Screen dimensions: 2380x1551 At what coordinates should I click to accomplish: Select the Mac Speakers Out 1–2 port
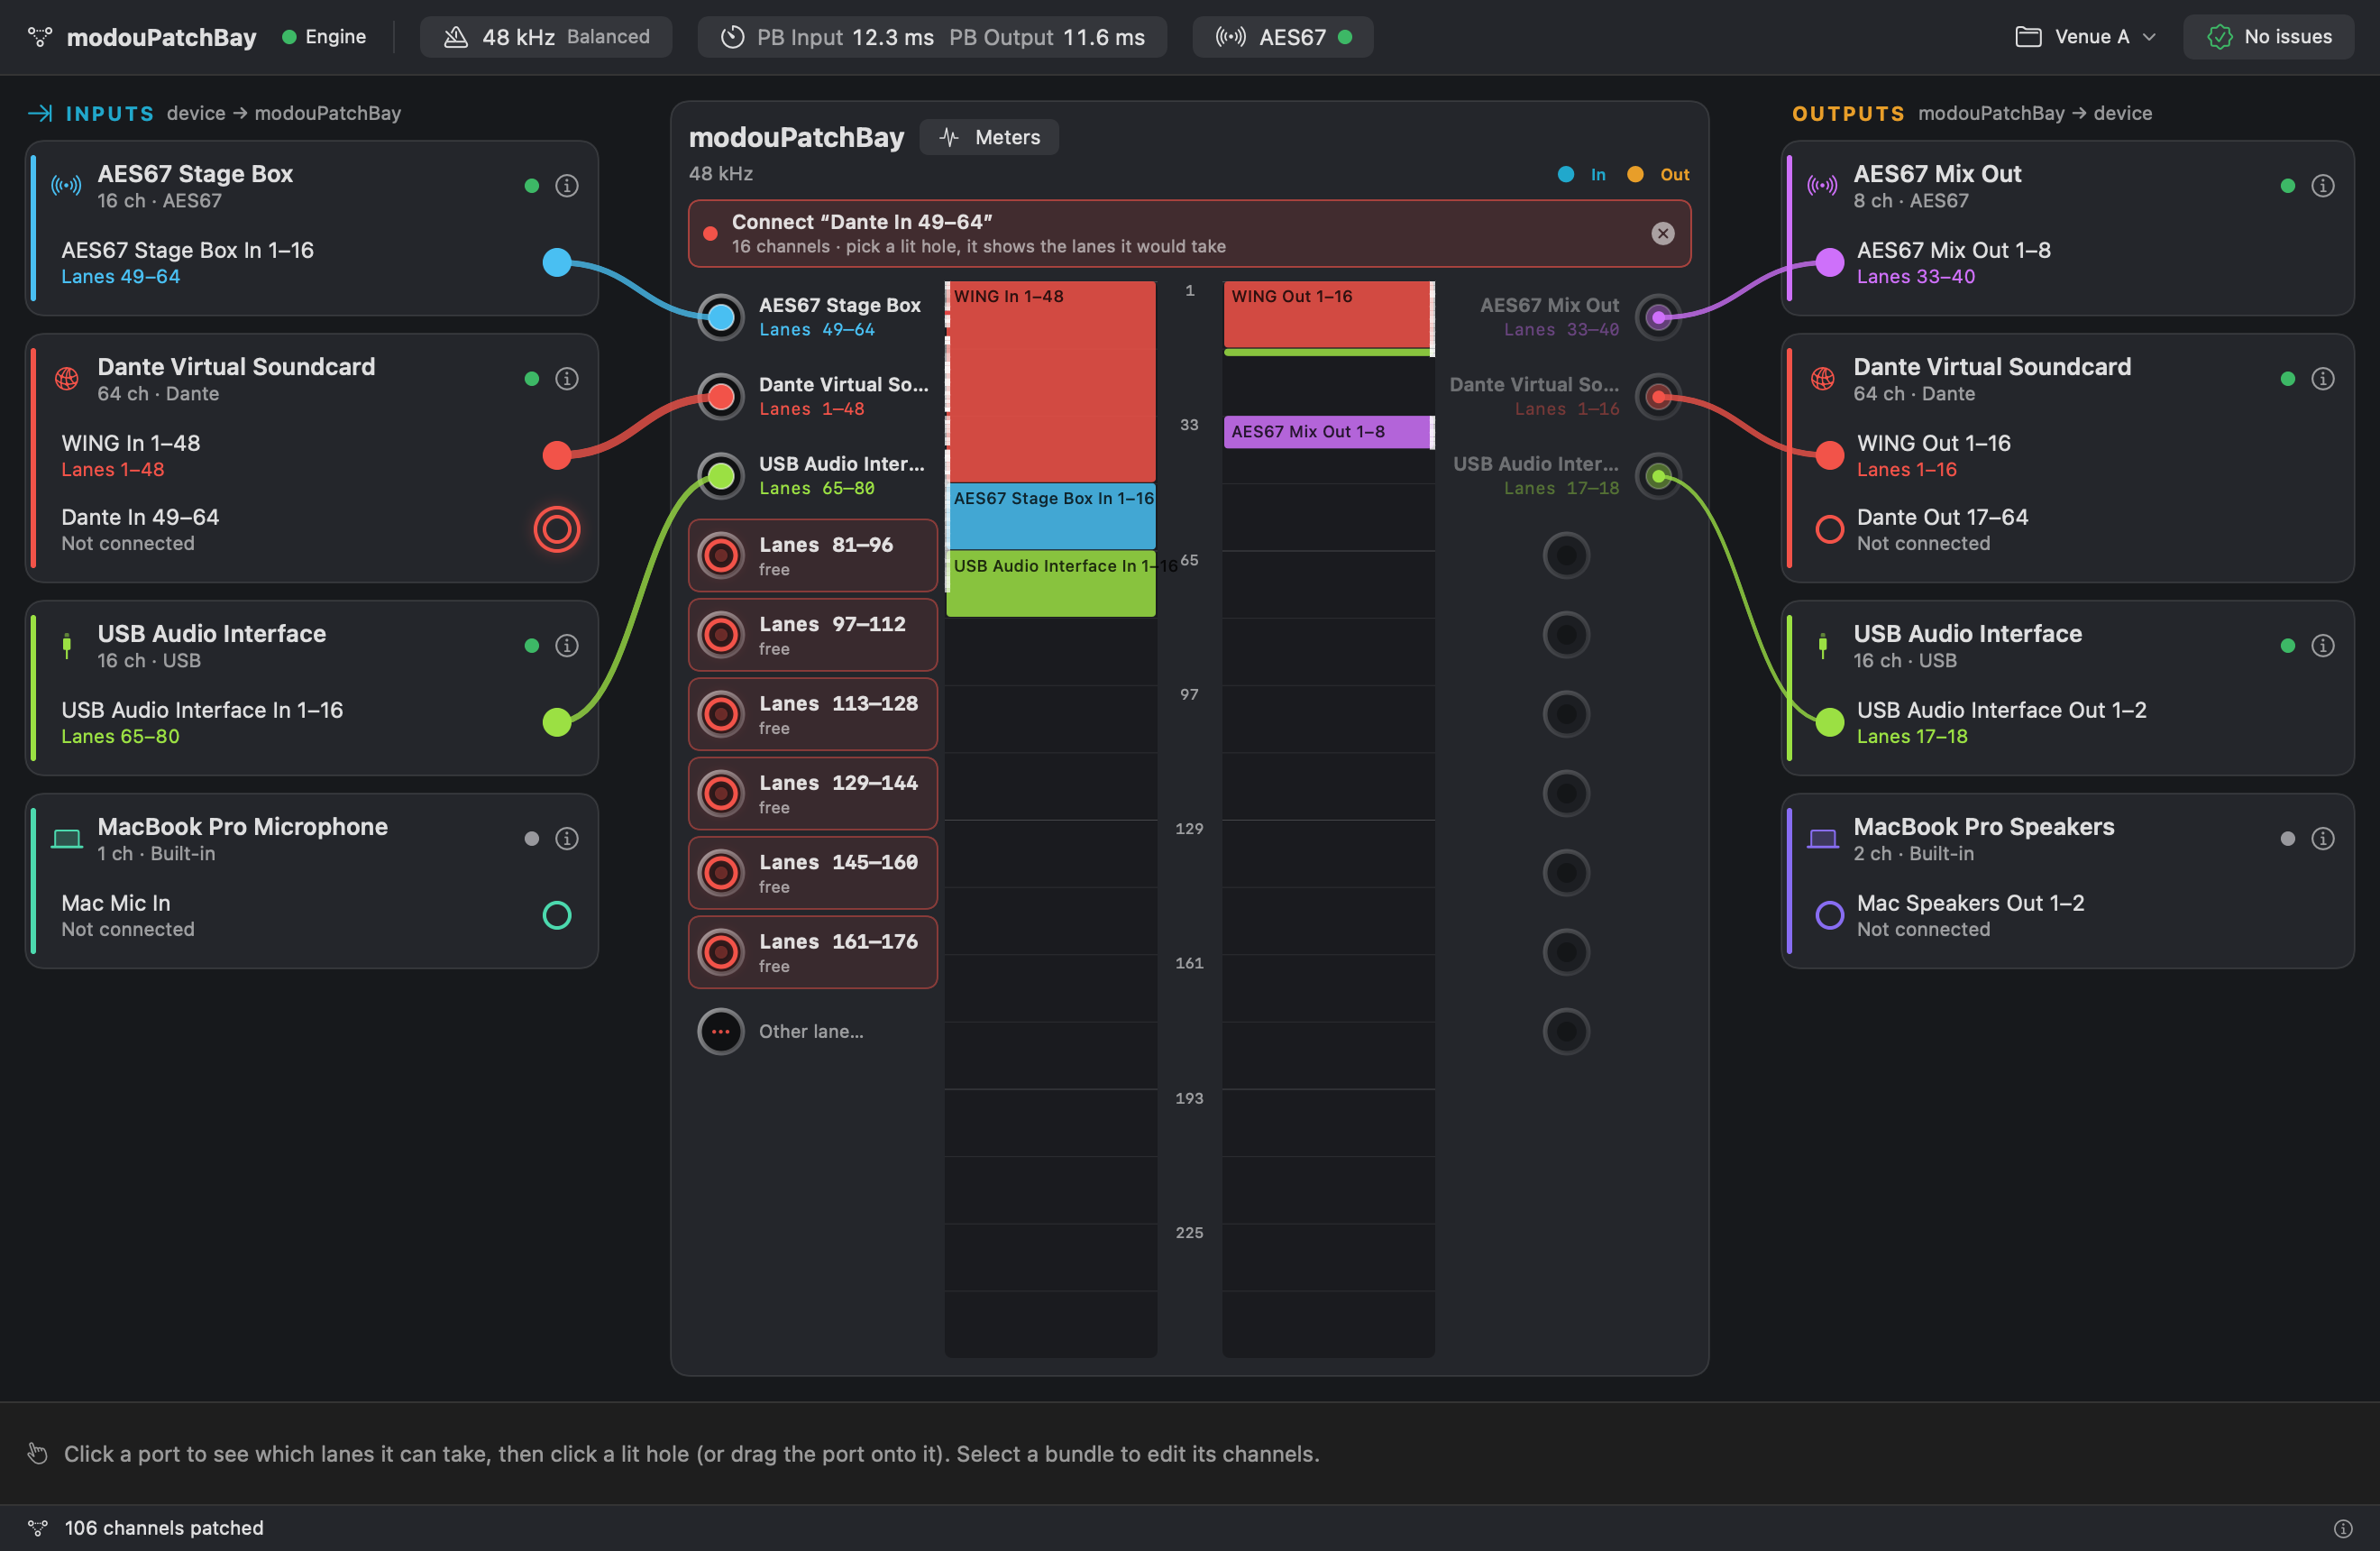[x=1829, y=915]
